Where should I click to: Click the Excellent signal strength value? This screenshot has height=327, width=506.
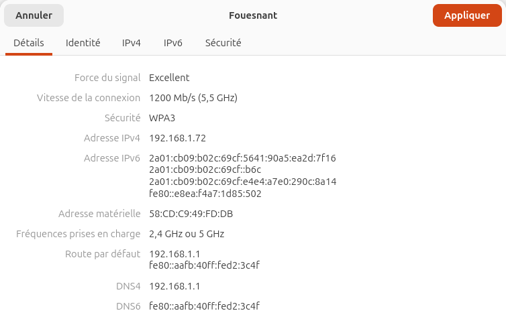(x=169, y=78)
